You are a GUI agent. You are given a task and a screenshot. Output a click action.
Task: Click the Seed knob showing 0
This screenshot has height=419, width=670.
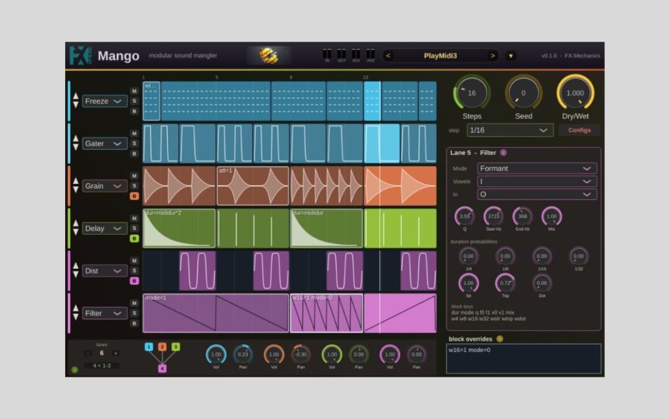(524, 93)
